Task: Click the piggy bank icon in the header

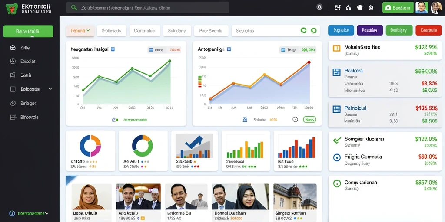Action: (359, 8)
